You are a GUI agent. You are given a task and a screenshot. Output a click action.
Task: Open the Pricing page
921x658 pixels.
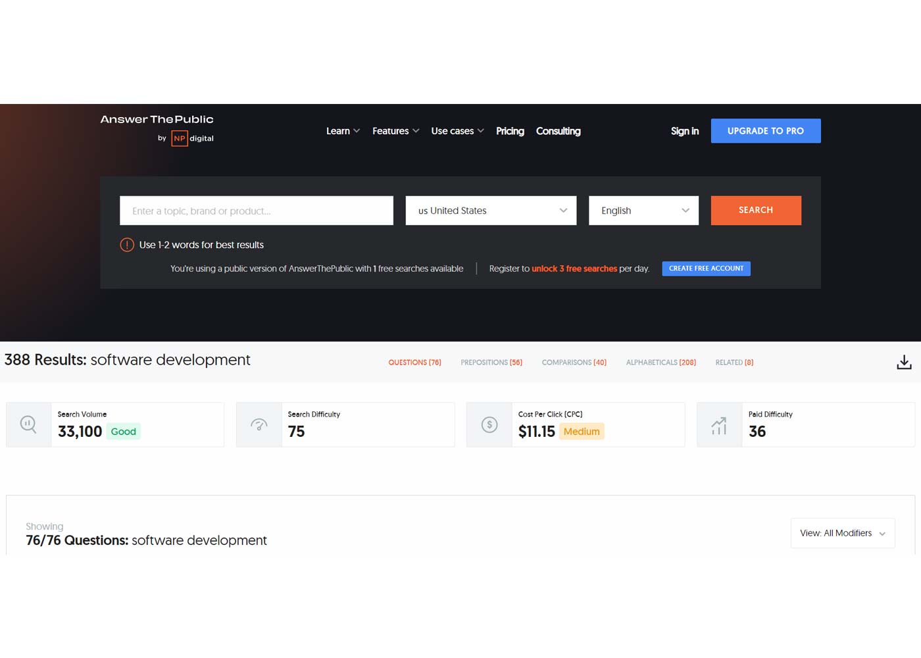click(510, 131)
